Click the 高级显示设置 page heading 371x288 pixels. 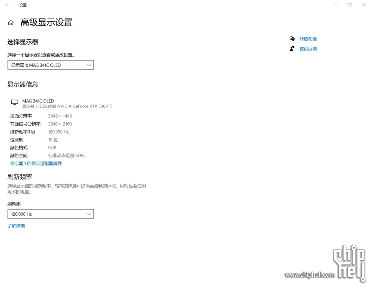point(46,22)
